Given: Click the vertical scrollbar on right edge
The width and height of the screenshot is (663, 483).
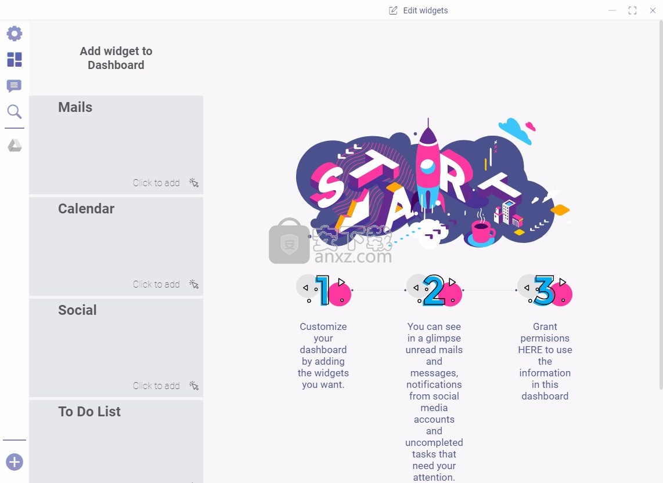Looking at the screenshot, I should click(661, 205).
